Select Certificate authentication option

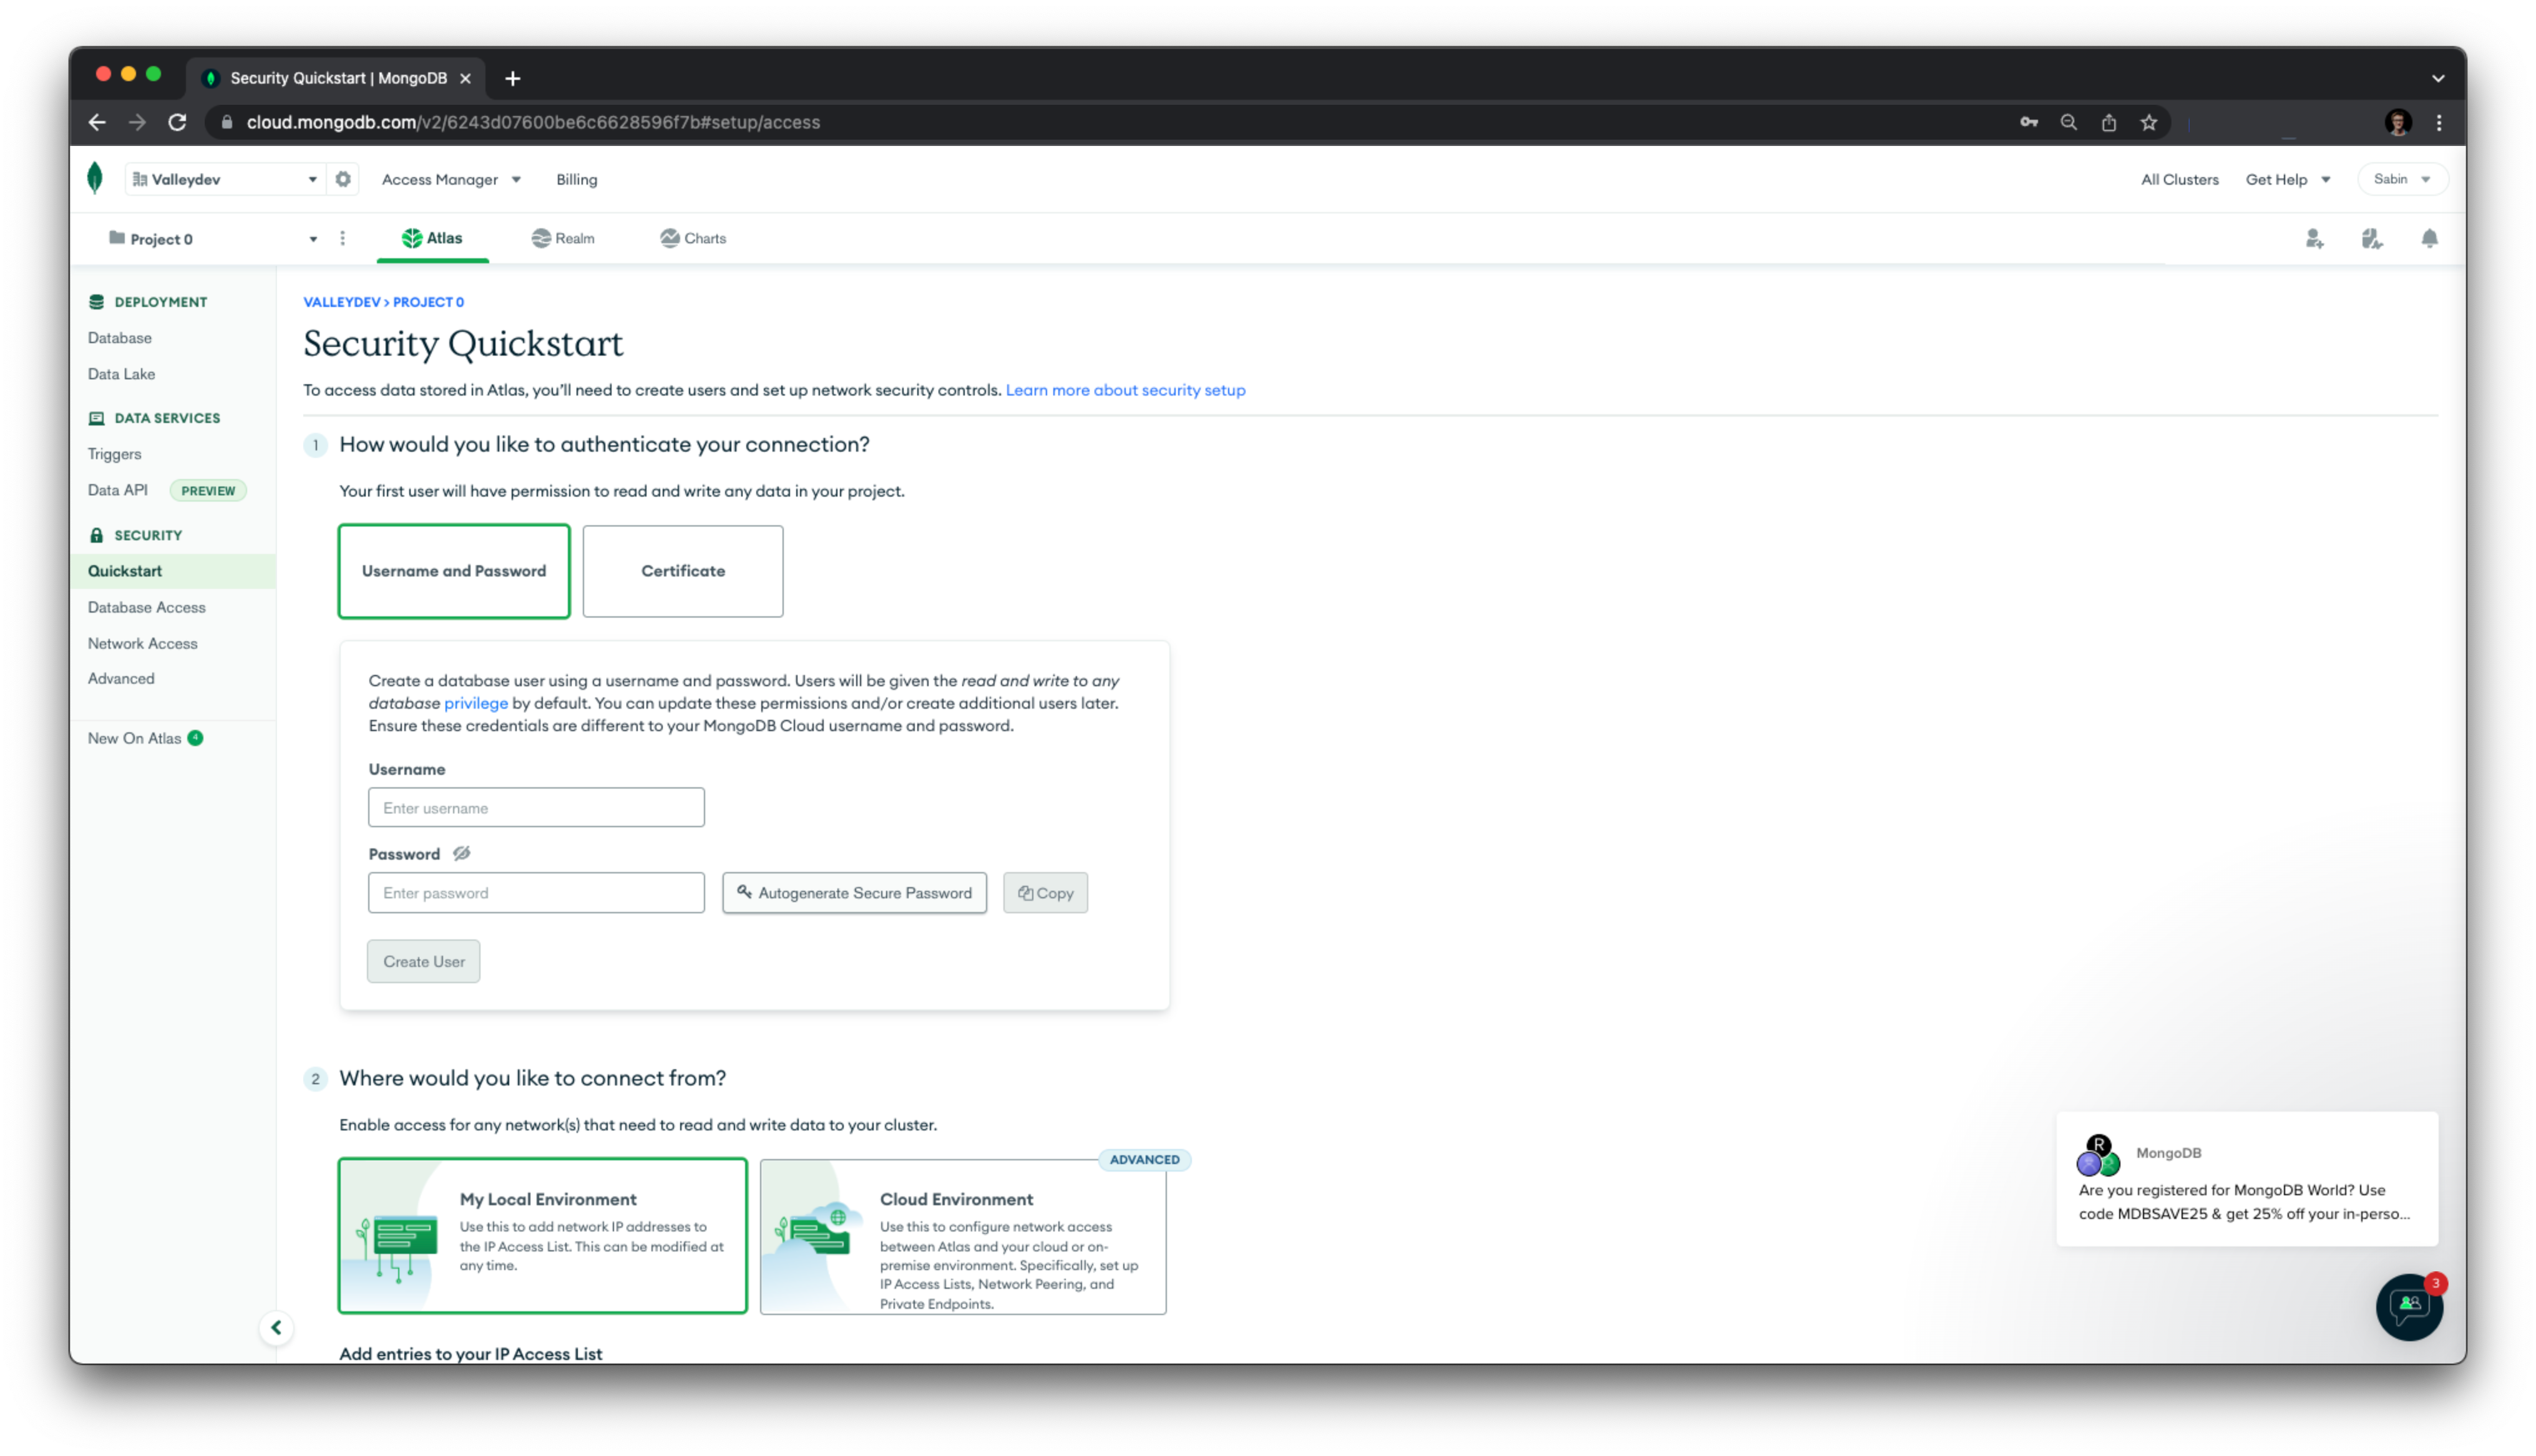point(682,571)
